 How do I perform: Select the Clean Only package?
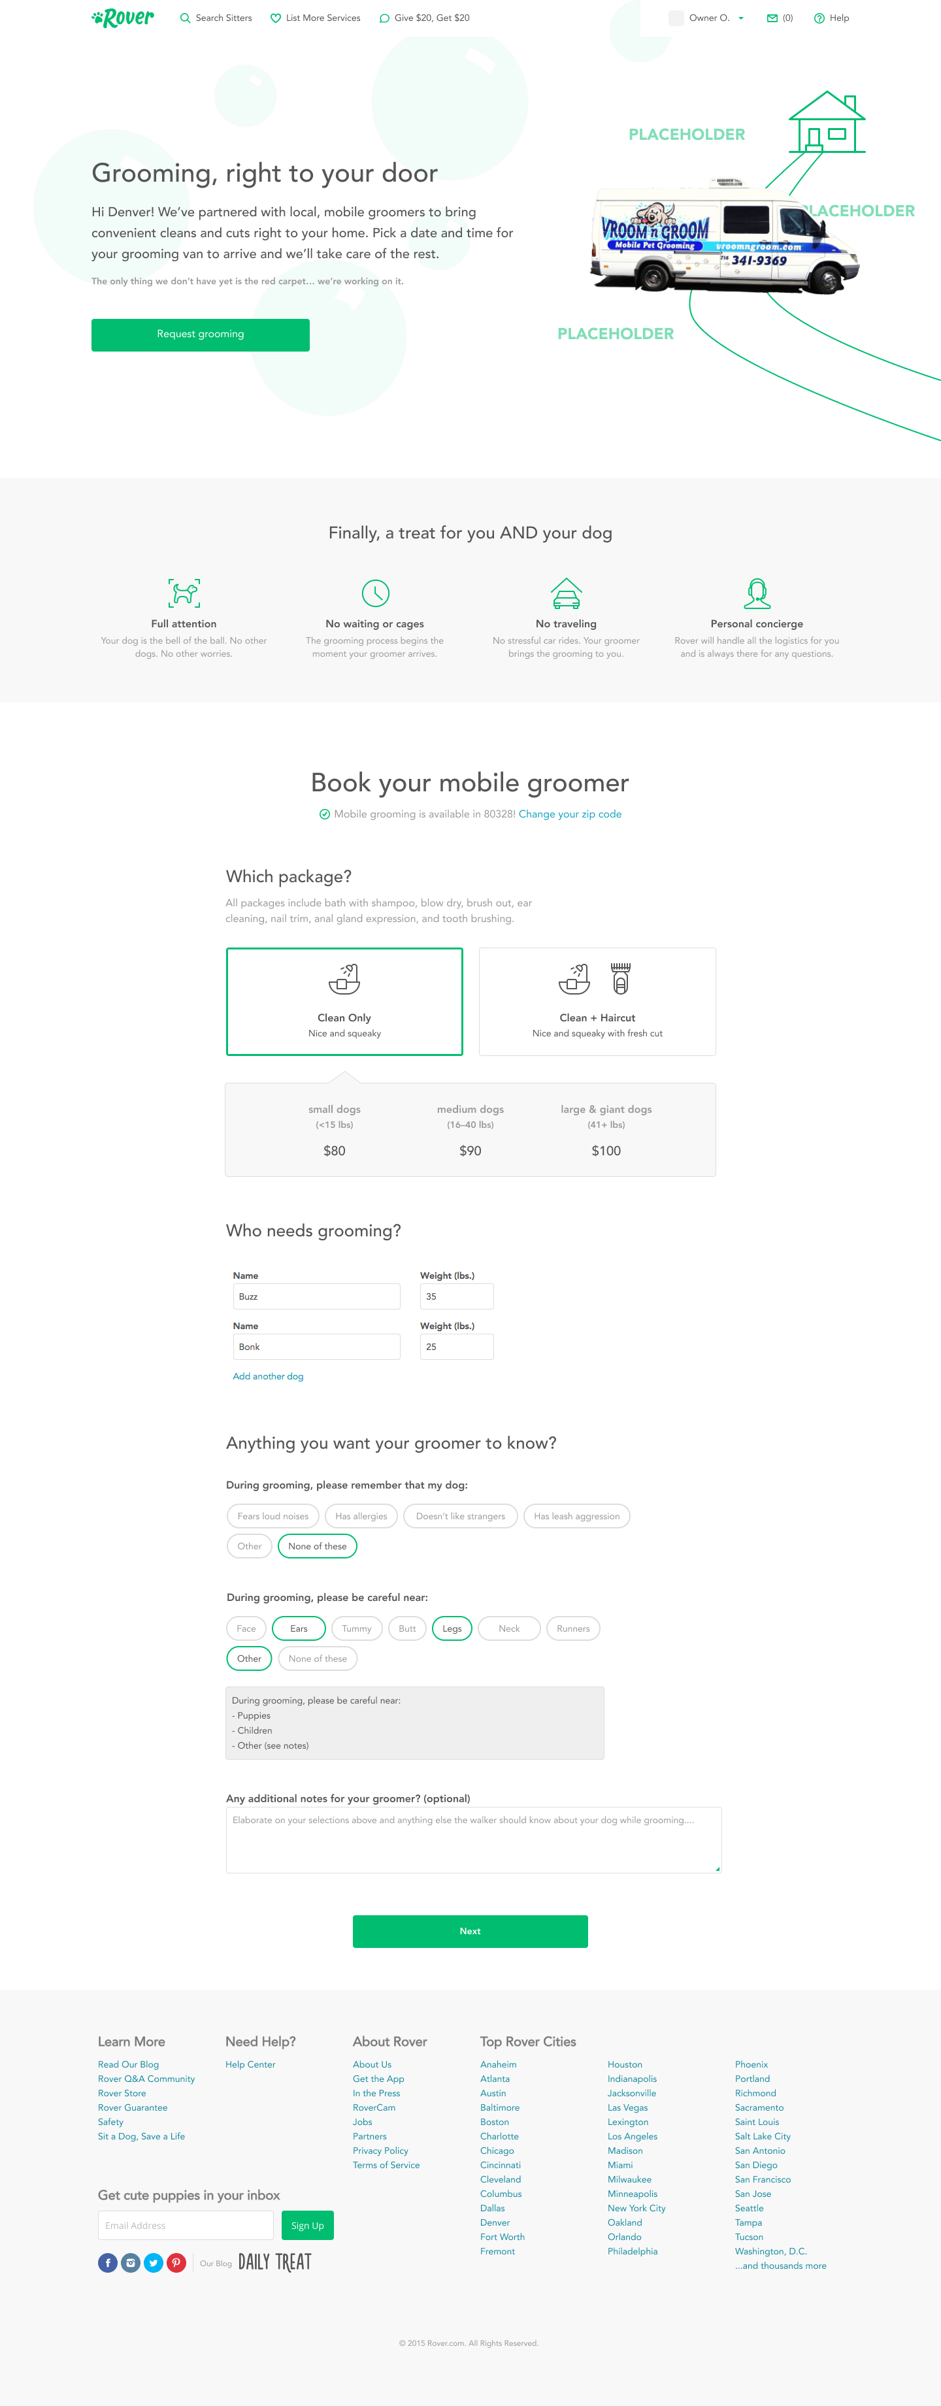coord(344,1001)
